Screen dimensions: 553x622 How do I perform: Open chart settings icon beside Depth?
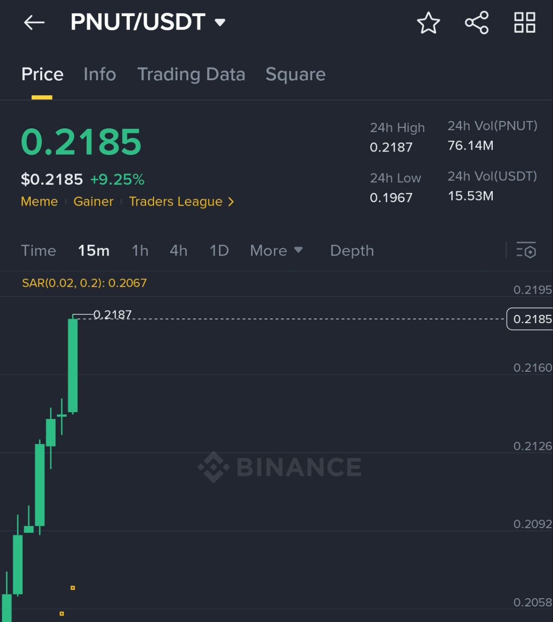coord(526,250)
